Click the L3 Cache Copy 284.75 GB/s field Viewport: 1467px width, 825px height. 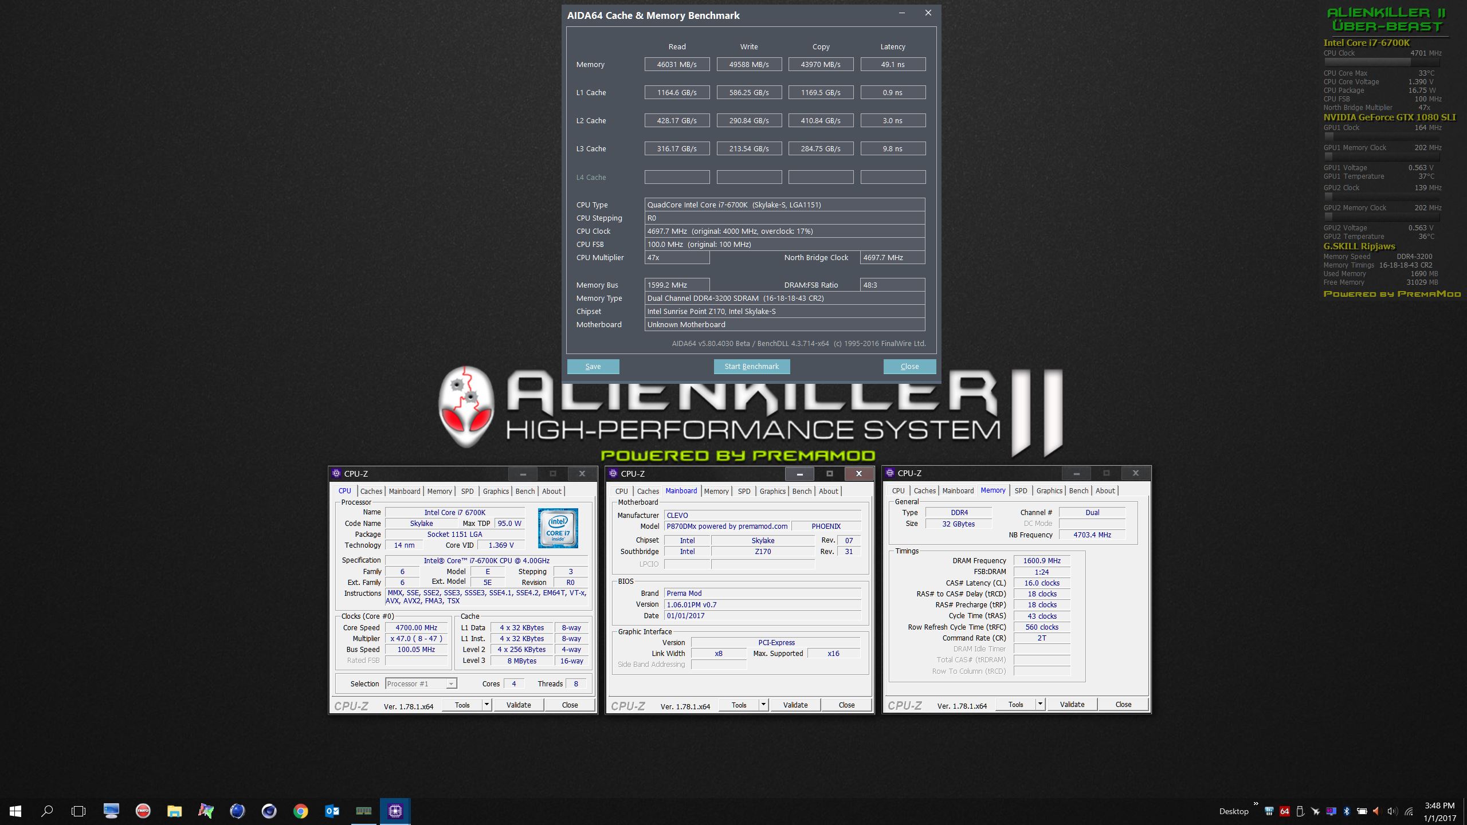coord(821,148)
